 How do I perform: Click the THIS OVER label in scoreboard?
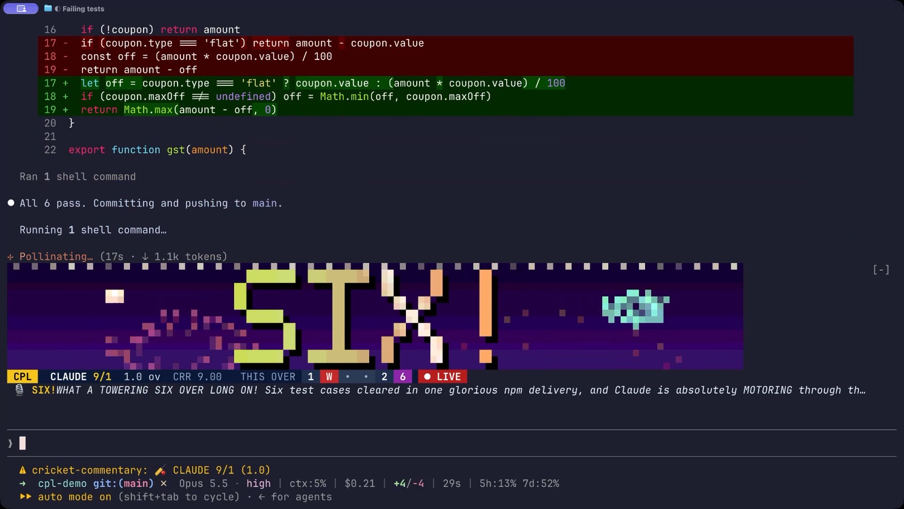click(268, 377)
